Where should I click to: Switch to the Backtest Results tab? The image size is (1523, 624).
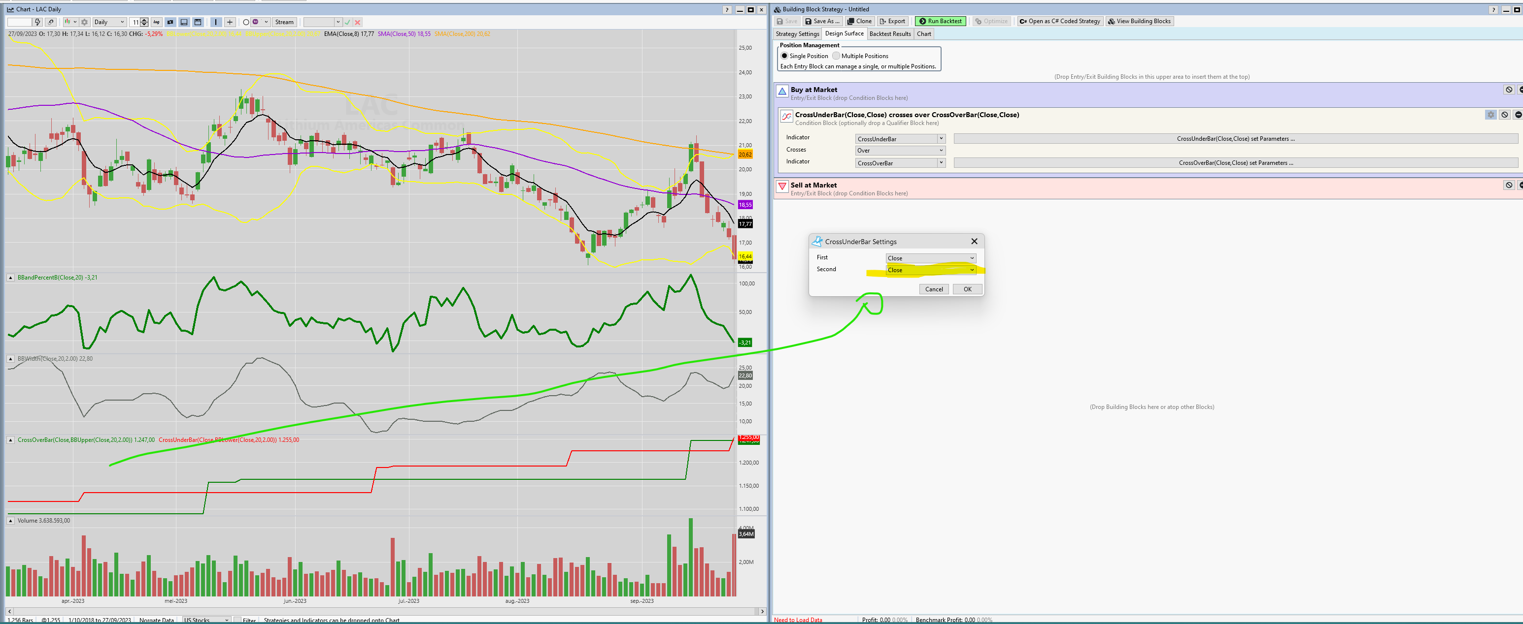pos(890,33)
